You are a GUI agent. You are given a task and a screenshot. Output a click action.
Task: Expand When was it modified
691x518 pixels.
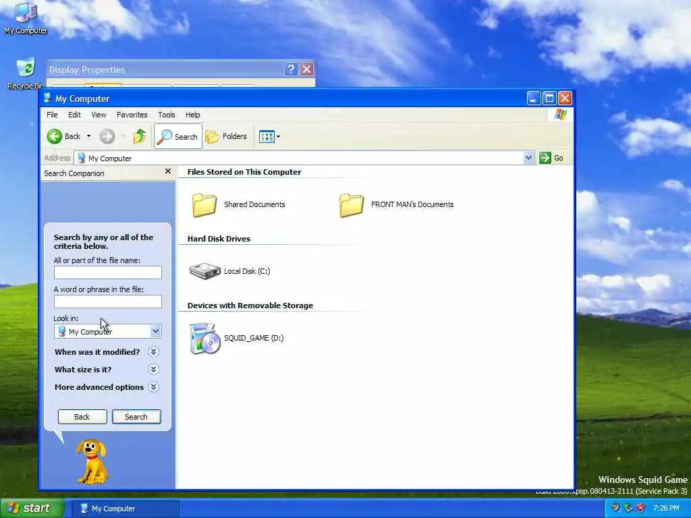[153, 351]
